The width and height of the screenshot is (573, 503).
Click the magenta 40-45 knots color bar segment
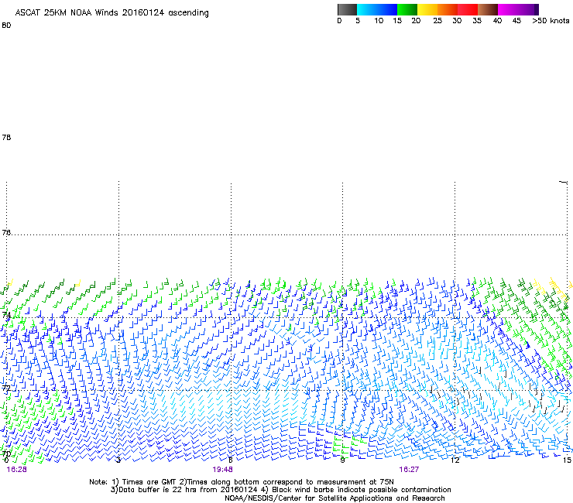(x=508, y=9)
